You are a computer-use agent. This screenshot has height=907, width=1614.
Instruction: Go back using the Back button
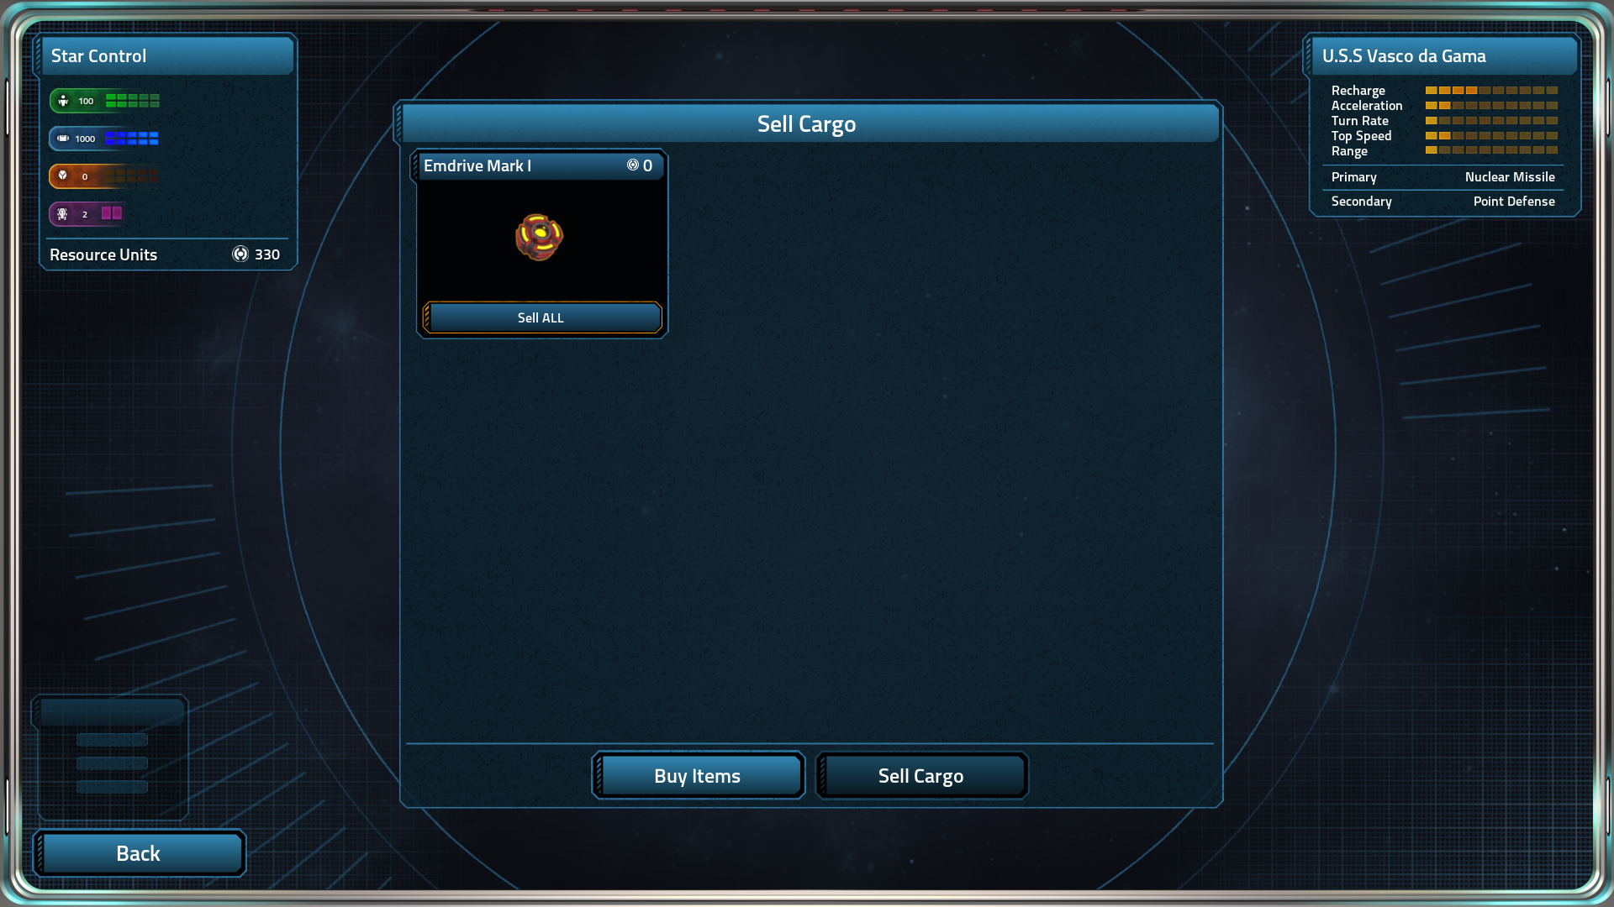point(139,853)
